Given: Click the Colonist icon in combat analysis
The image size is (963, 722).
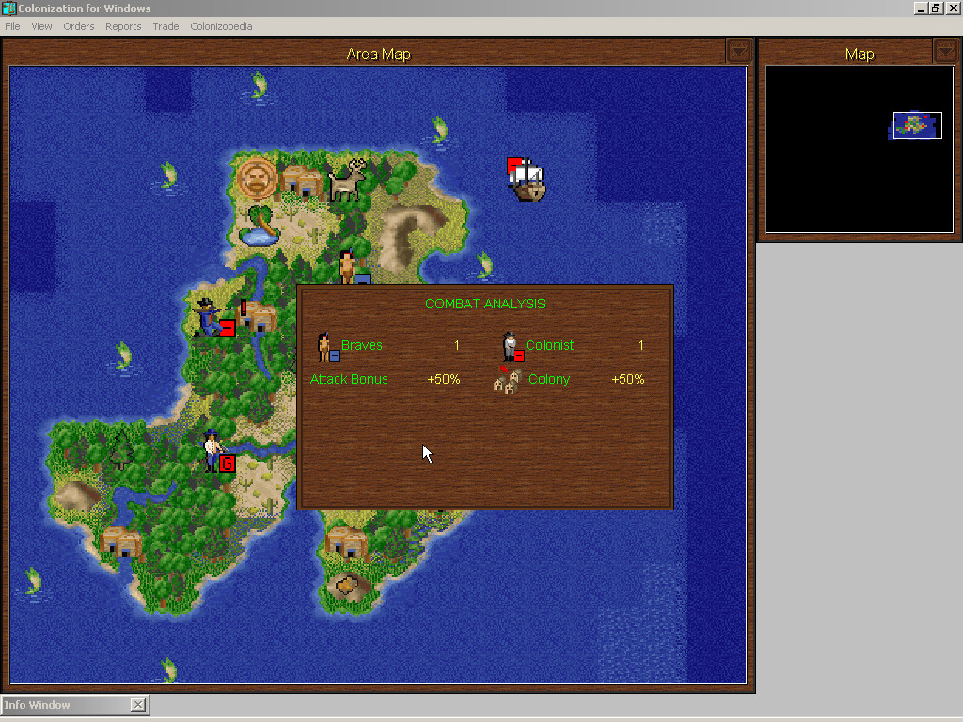Looking at the screenshot, I should coord(513,347).
